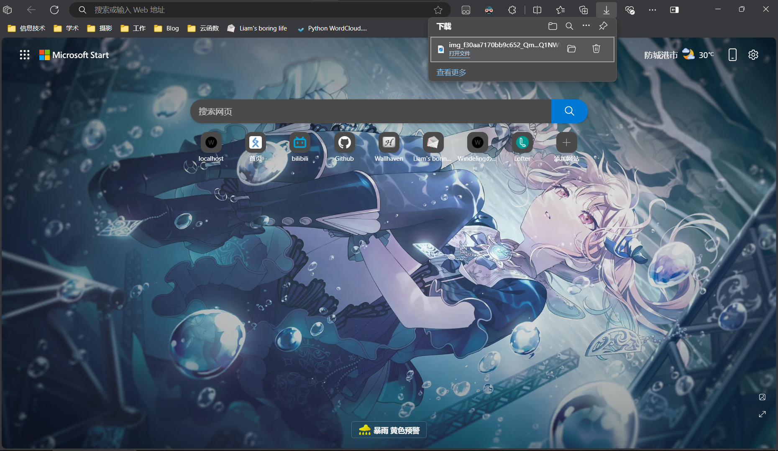
Task: Open the Windelingの... quick link tile
Action: coord(477,147)
